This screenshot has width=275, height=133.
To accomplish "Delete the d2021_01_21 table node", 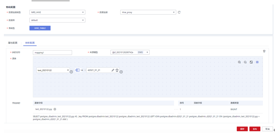I will click(x=117, y=70).
